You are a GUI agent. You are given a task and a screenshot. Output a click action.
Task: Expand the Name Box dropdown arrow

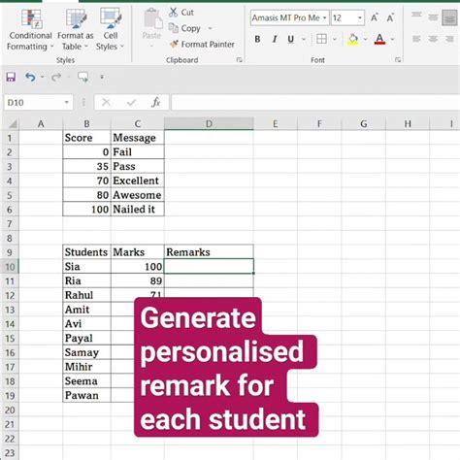click(x=66, y=103)
